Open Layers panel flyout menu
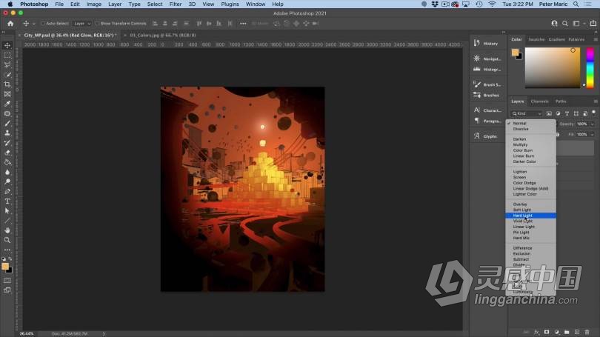Viewport: 600px width, 337px height. [596, 101]
